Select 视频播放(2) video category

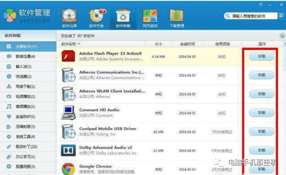click(x=28, y=96)
